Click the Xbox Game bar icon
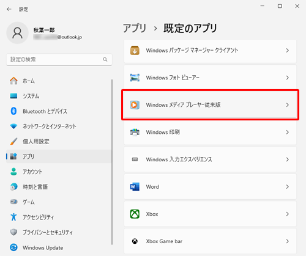306x256 pixels. click(x=135, y=241)
